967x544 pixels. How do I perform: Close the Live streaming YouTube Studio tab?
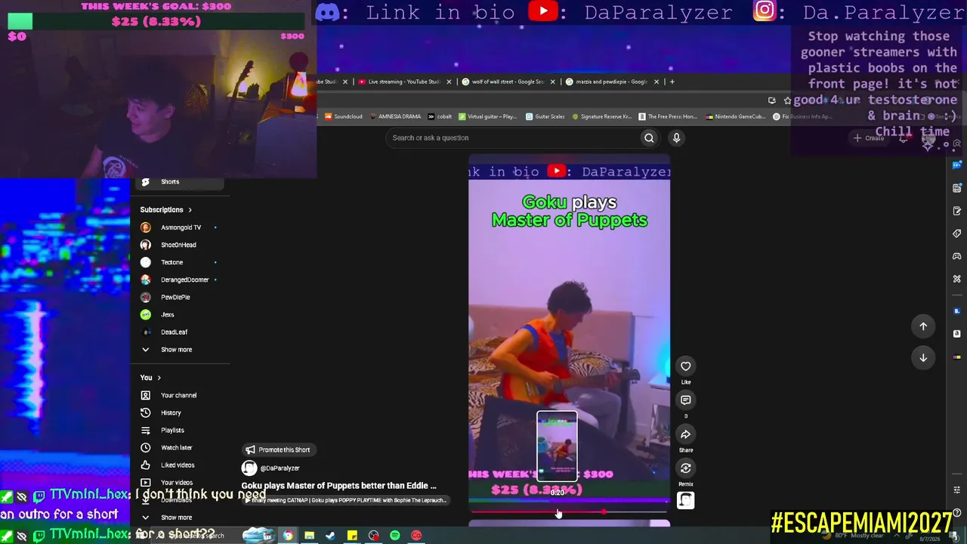point(449,82)
